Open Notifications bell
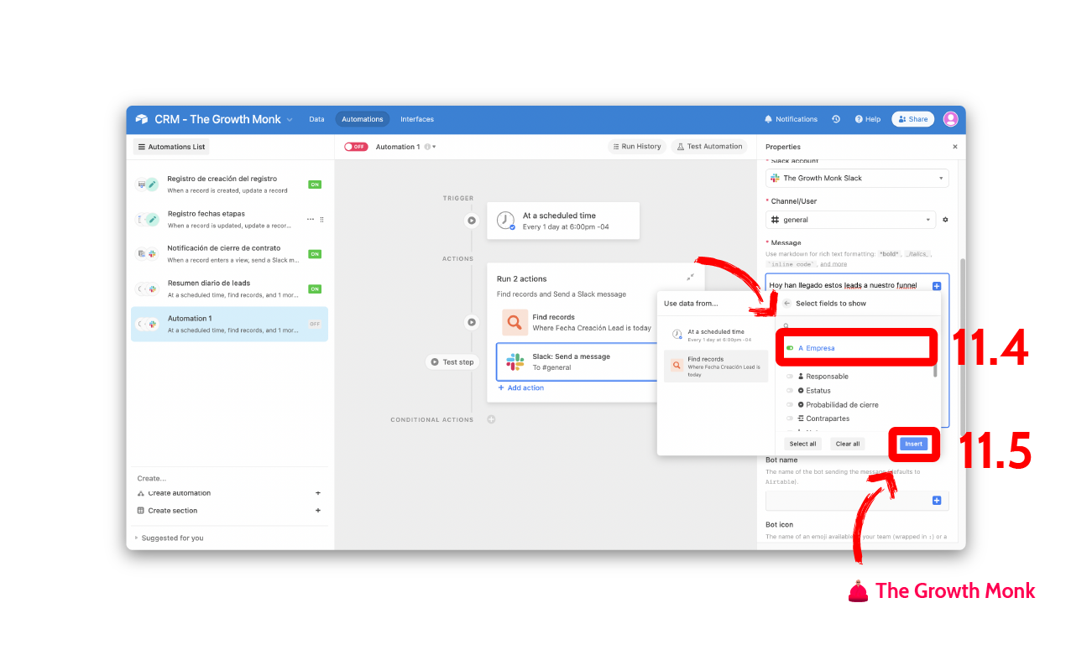 (x=791, y=119)
